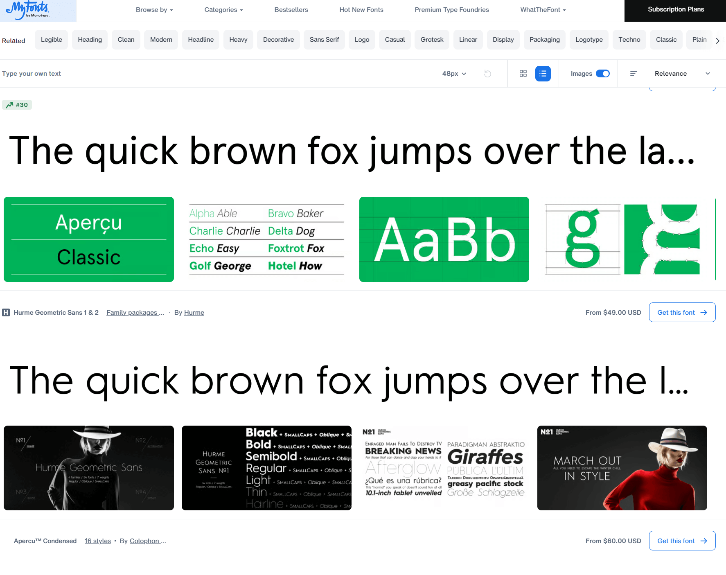Open the Bestsellers page
The image size is (726, 575).
[x=291, y=10]
